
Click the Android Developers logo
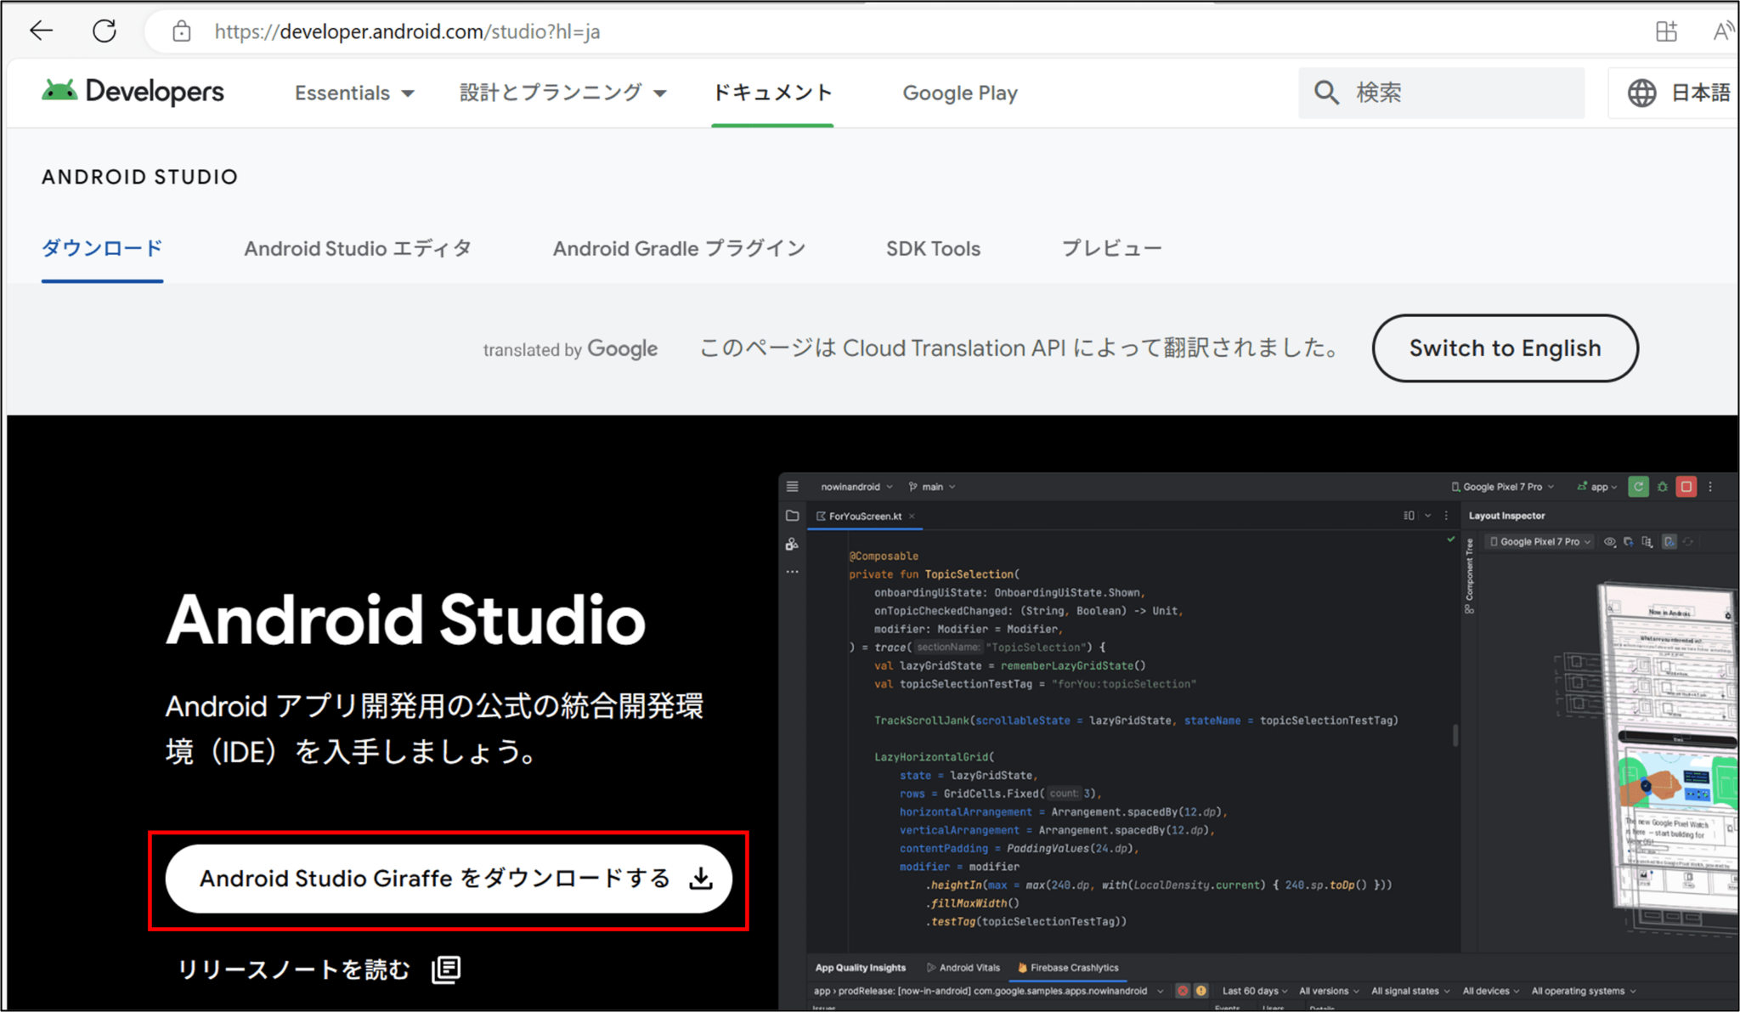point(132,92)
